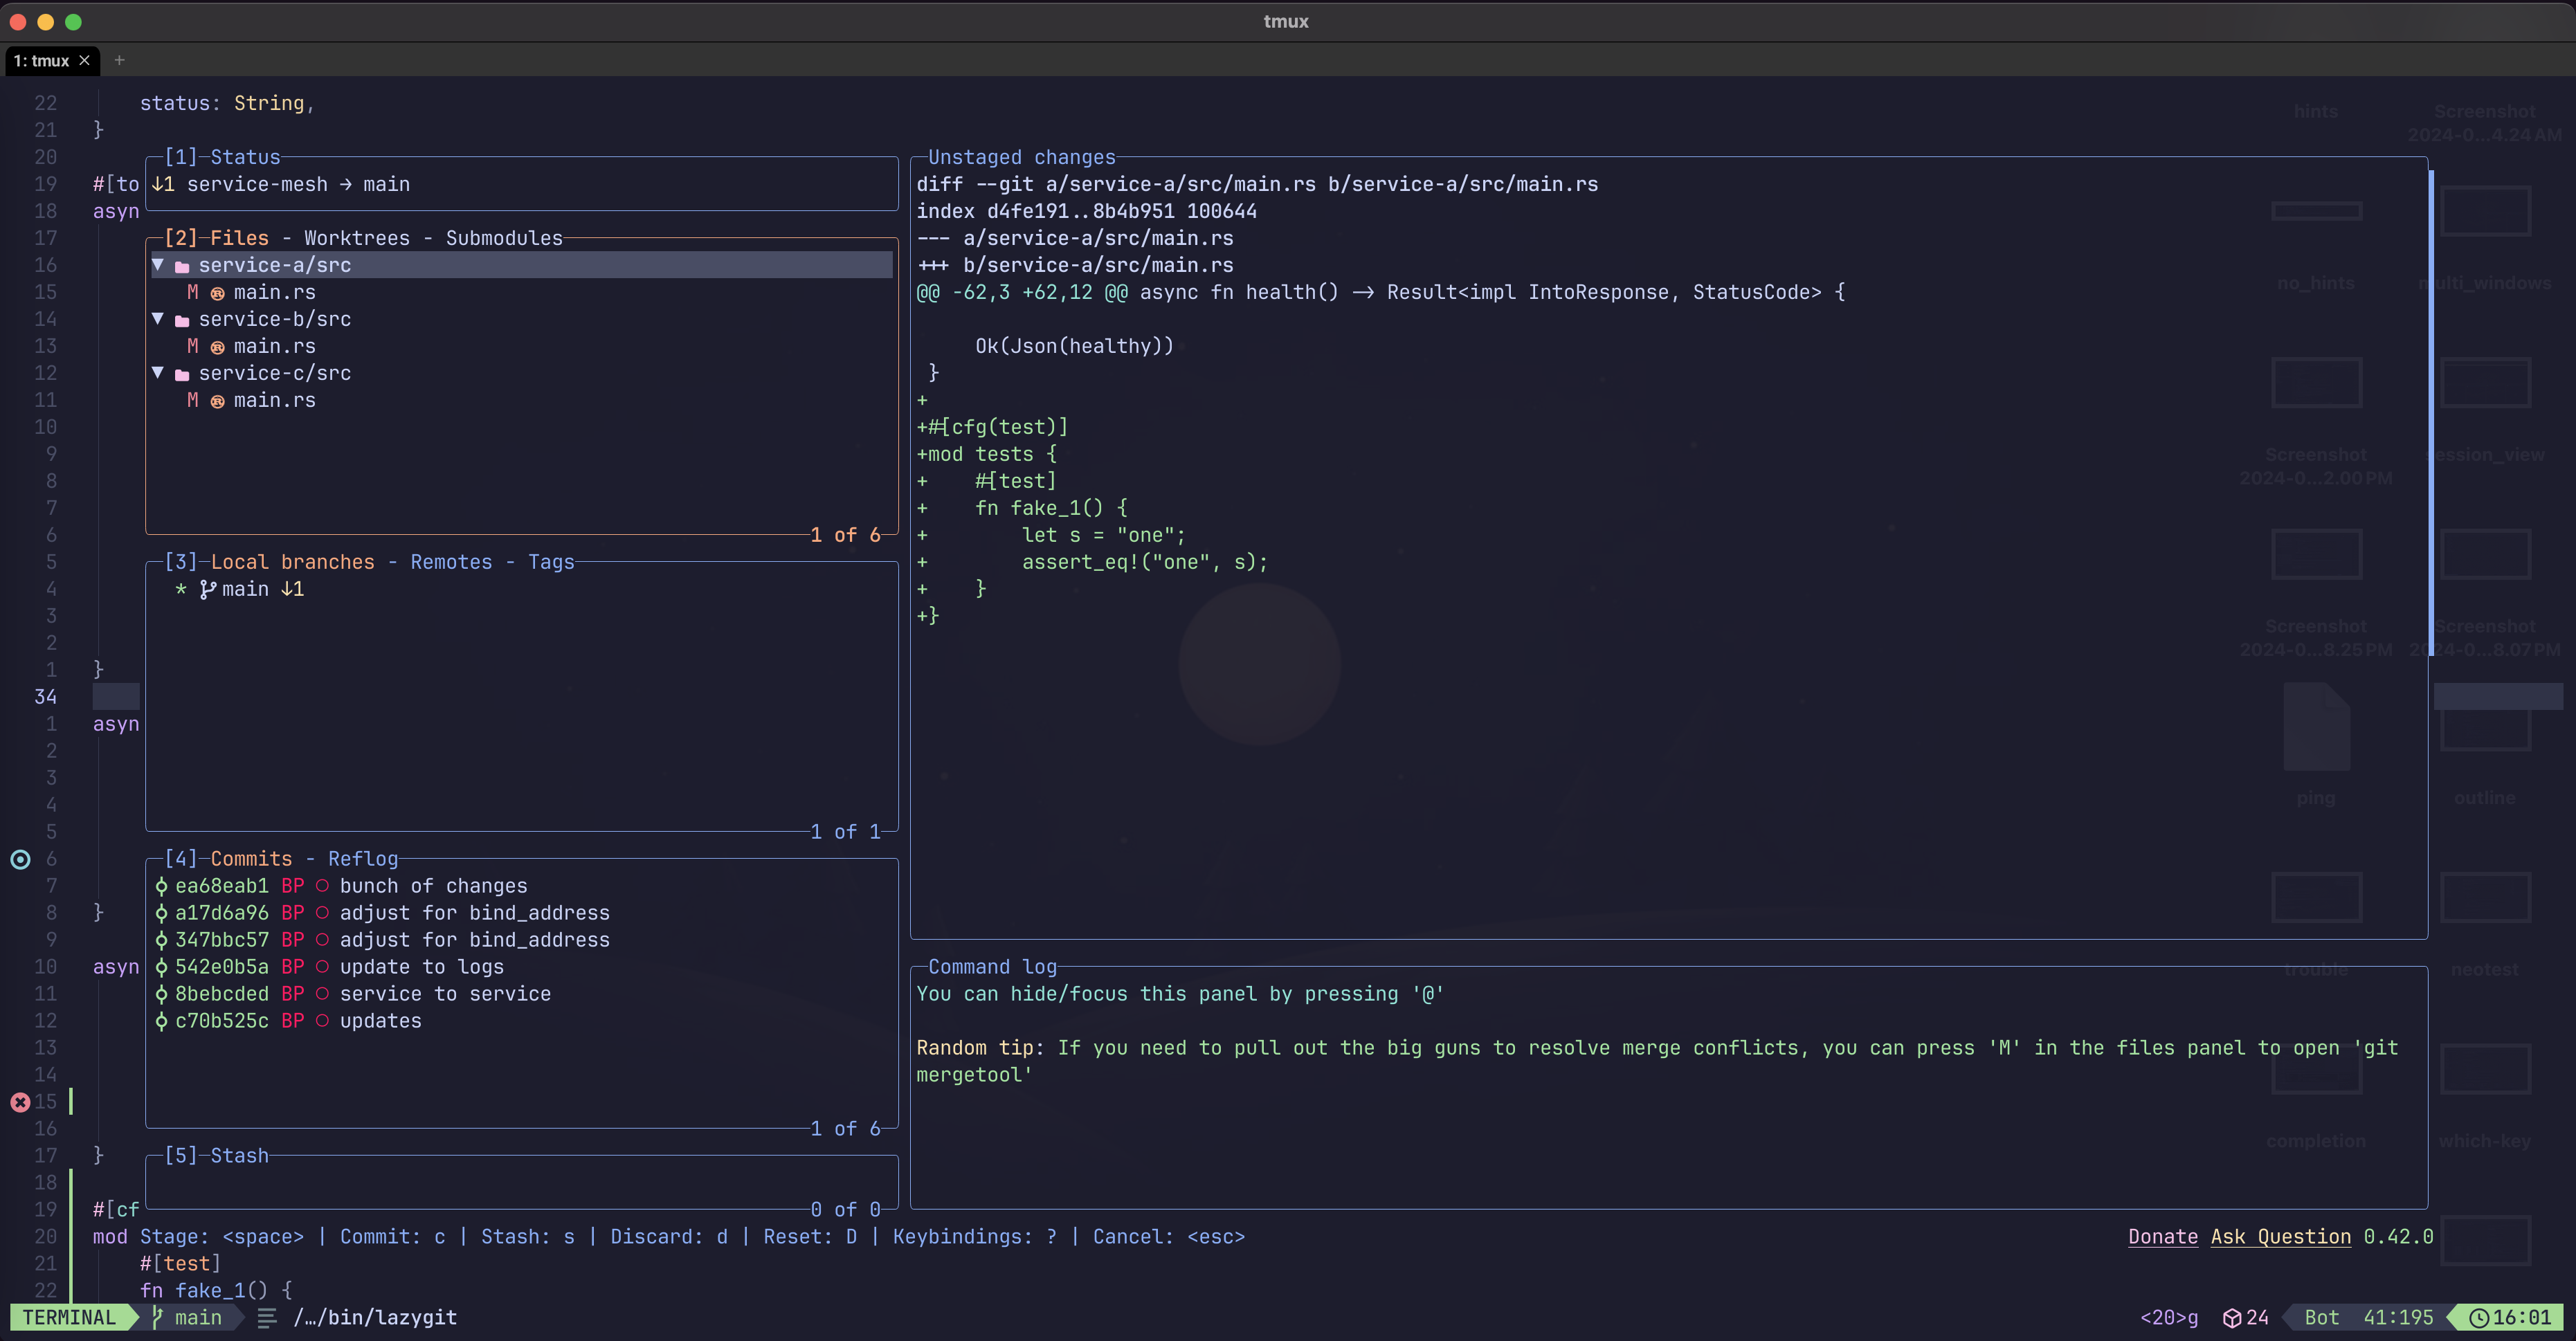
Task: Click the clock icon in the bottom-right statusline
Action: 2479,1318
